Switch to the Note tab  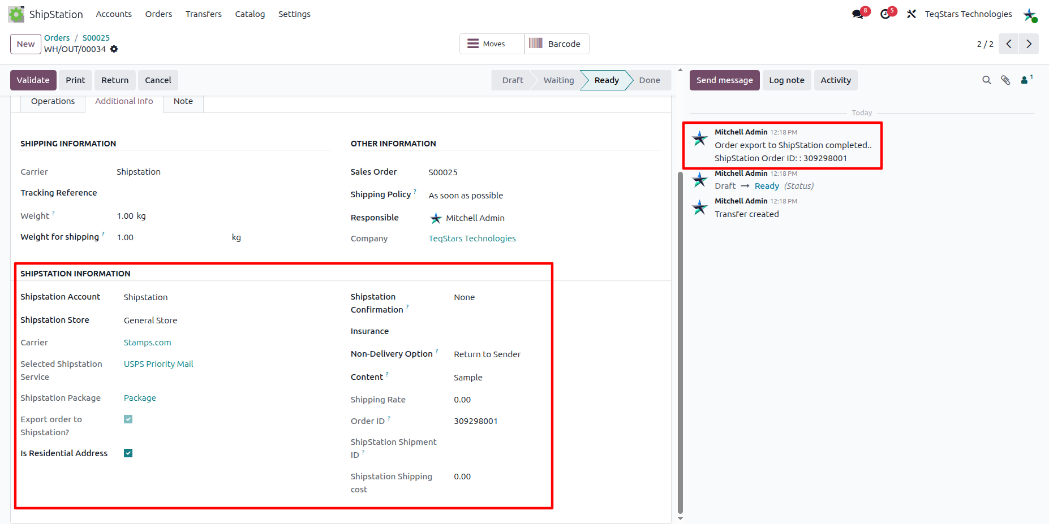[x=183, y=102]
